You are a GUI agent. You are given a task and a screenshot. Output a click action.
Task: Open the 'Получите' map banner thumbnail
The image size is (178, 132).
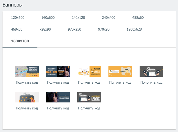tap(27, 71)
